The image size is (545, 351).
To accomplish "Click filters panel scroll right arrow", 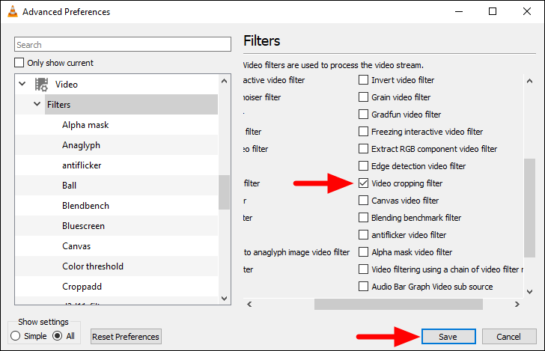I will (517, 304).
